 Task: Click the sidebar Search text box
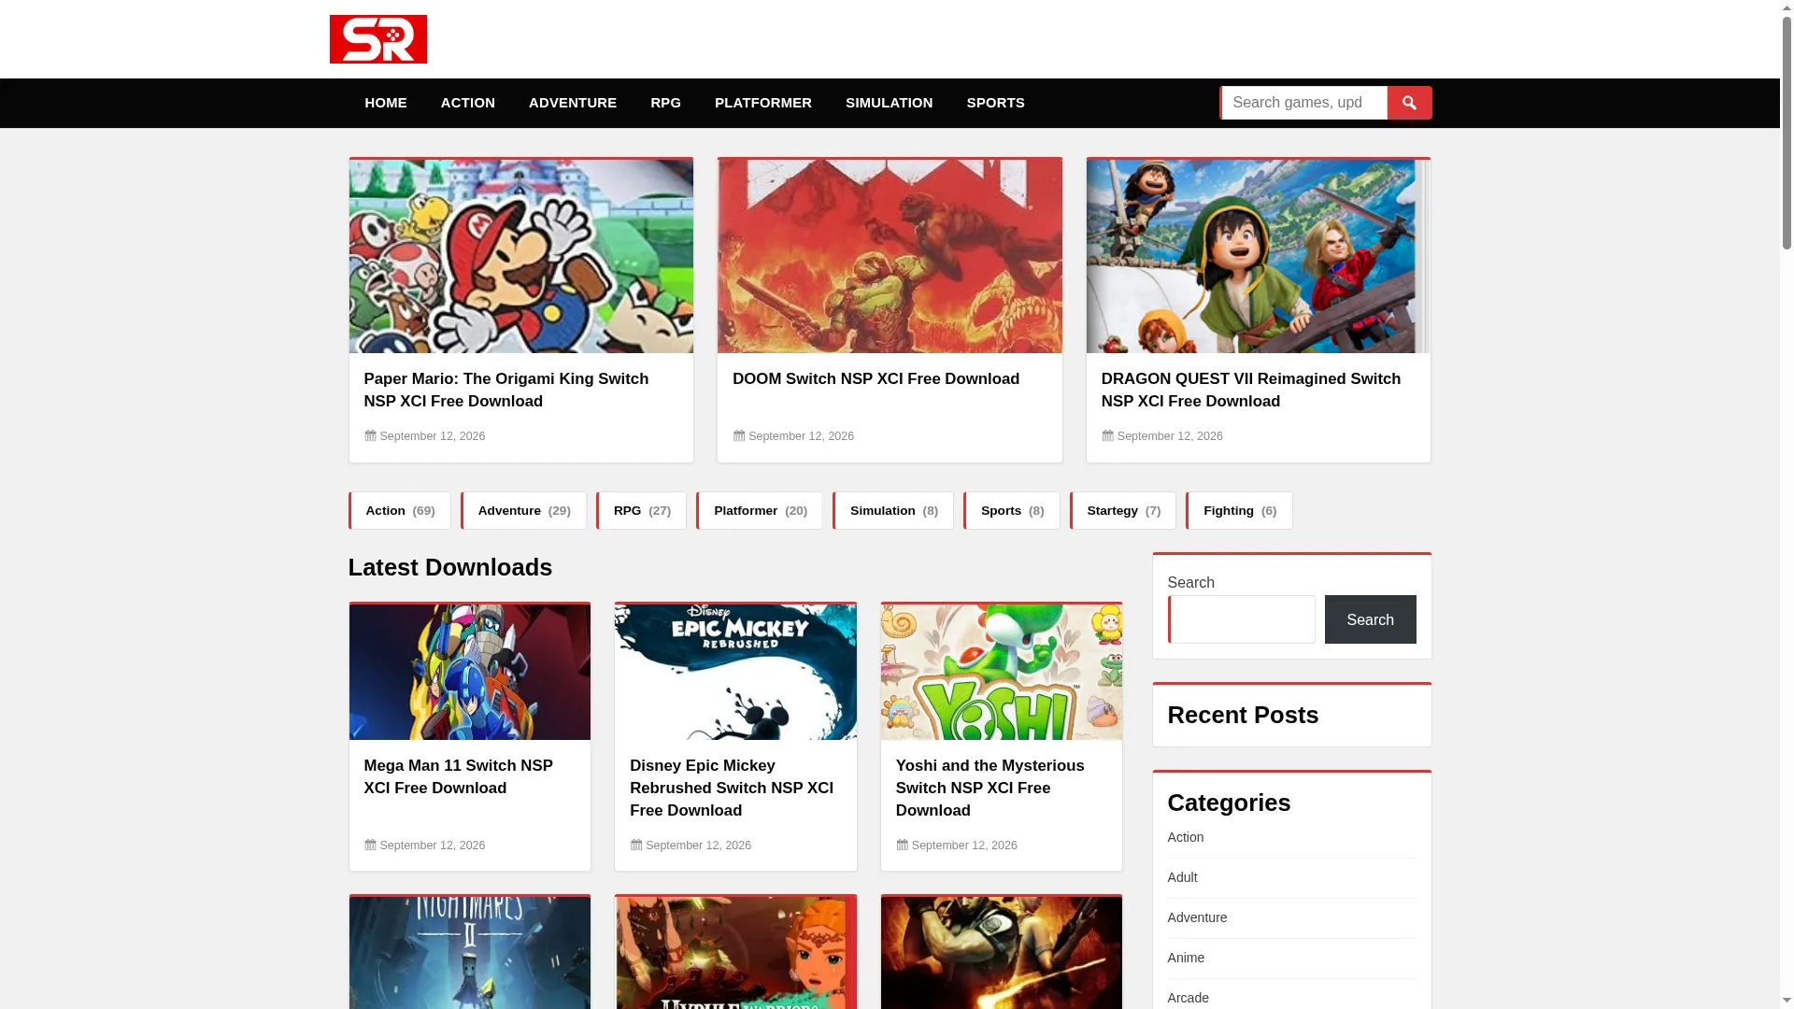coord(1242,619)
